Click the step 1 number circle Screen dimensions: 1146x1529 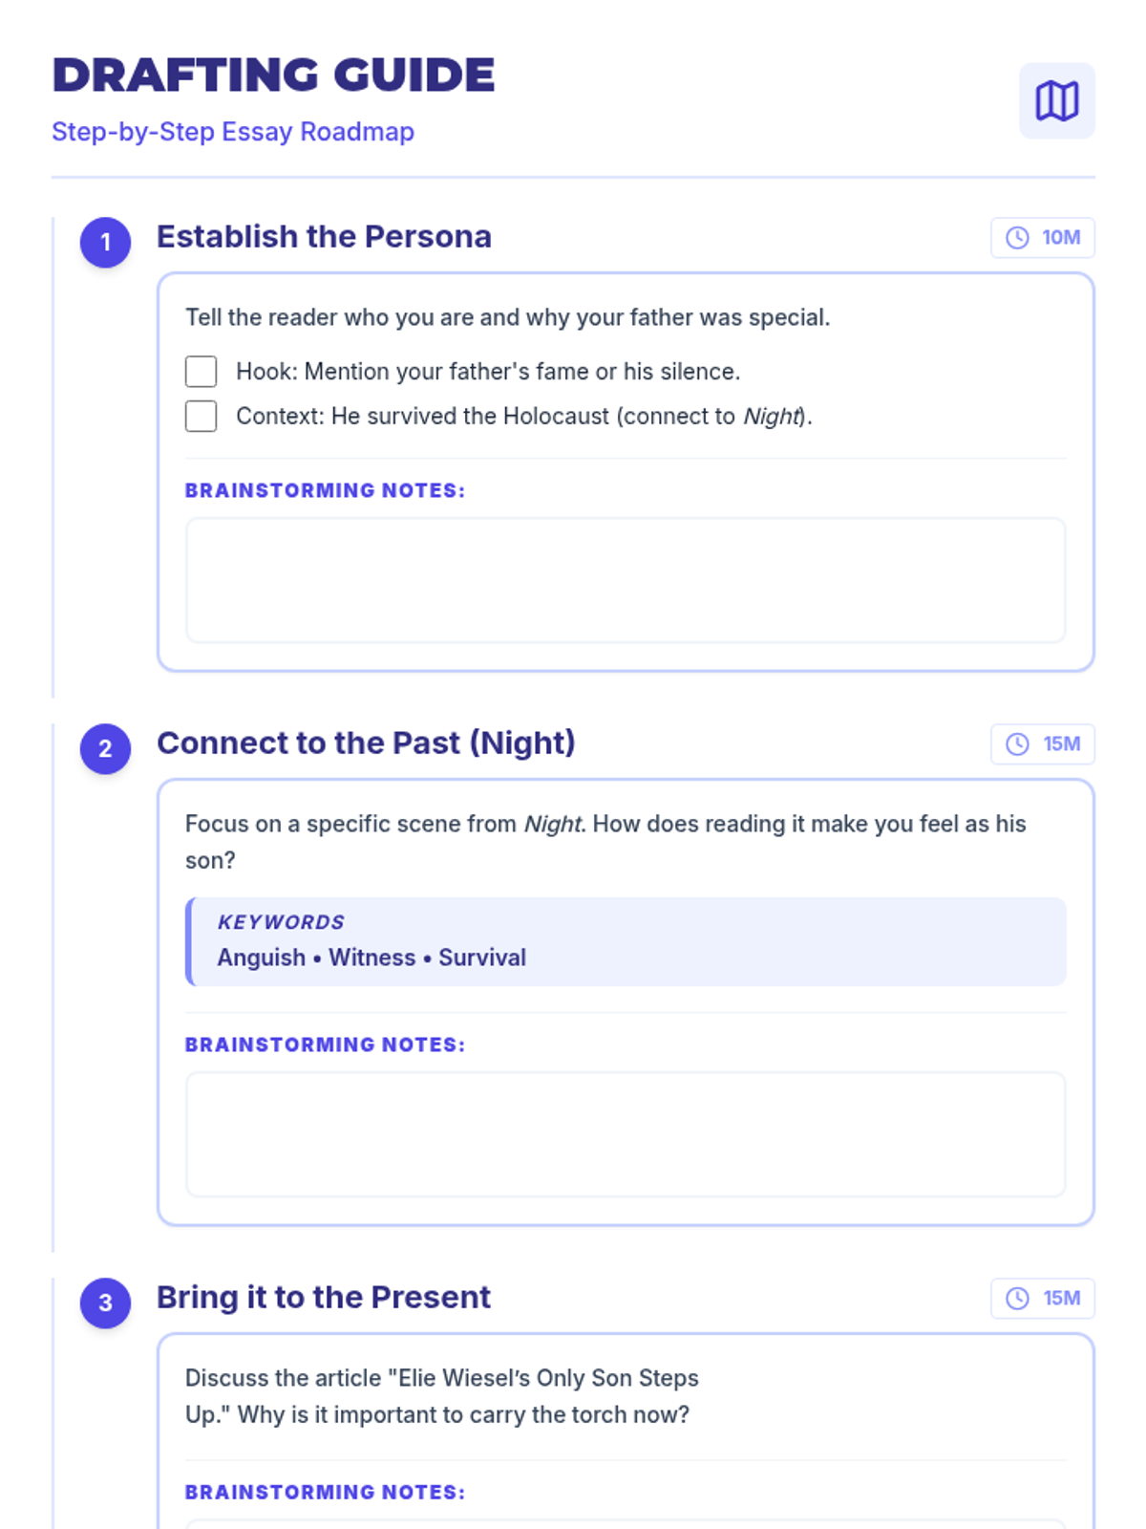tap(105, 242)
